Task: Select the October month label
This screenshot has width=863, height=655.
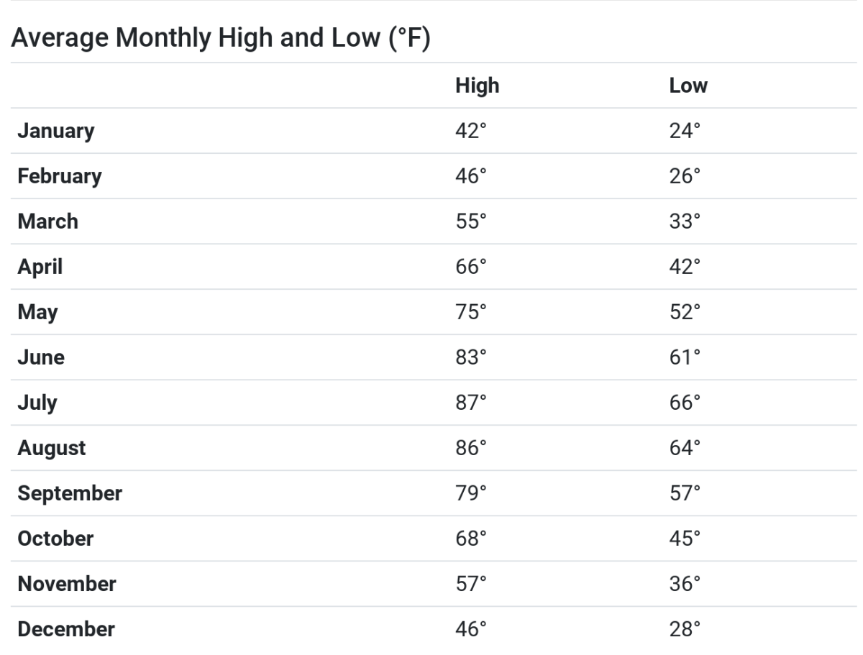Action: (x=55, y=539)
